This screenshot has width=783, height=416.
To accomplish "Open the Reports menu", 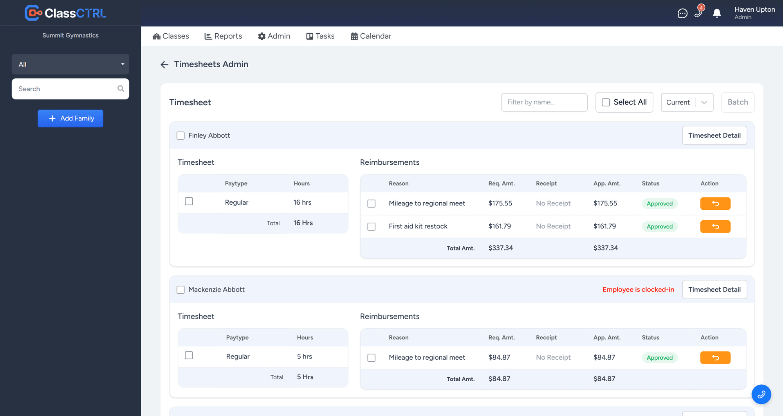I will [223, 36].
